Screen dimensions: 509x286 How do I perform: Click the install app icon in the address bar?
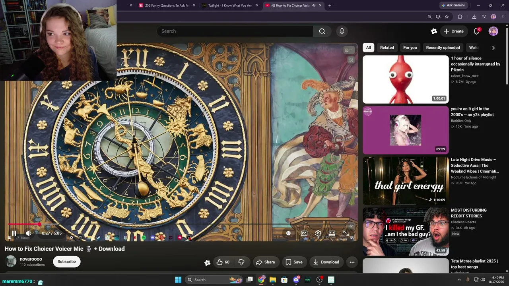[x=438, y=17]
